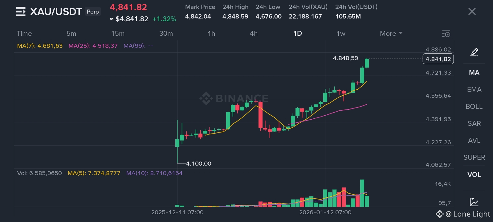Screen dimensions: 493x222
Task: Switch to the 4h timeframe
Action: pos(254,33)
